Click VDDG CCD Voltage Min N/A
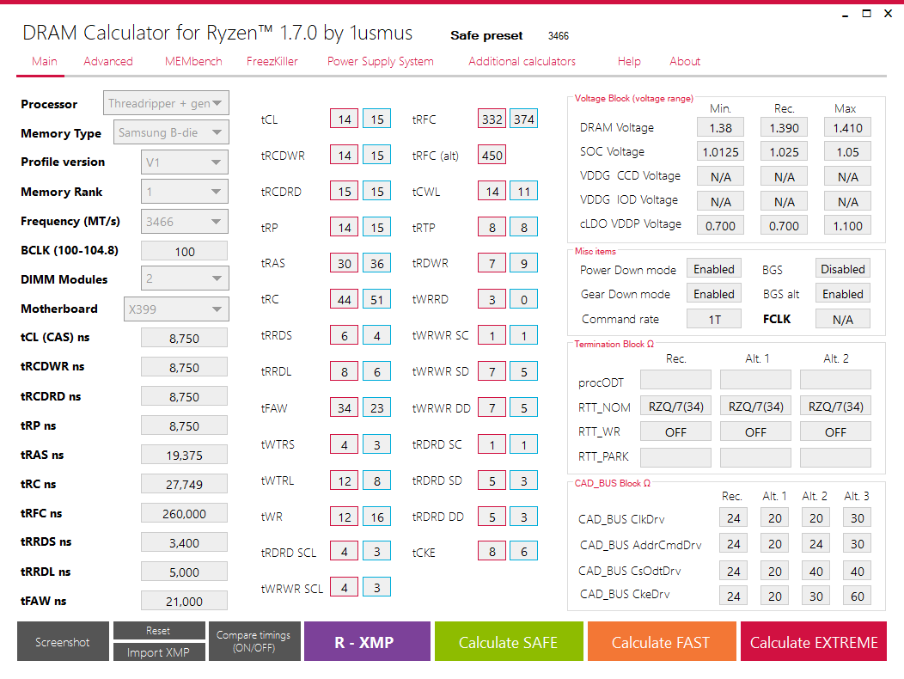 click(720, 176)
